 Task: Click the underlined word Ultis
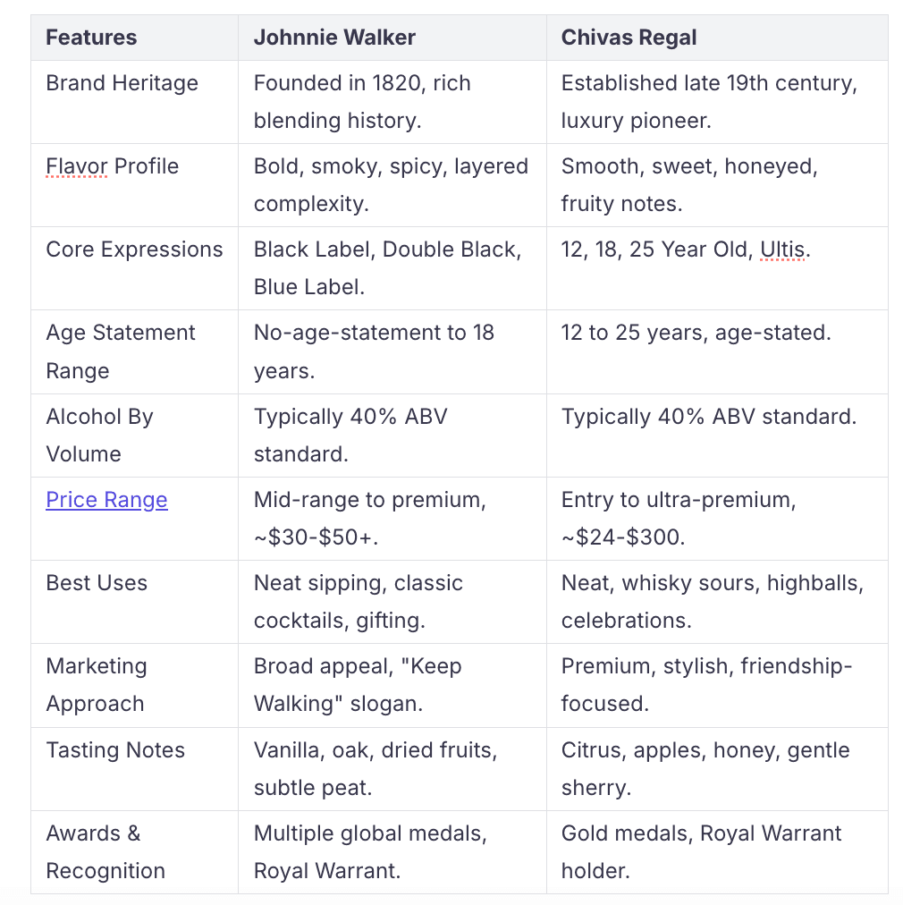pos(782,250)
